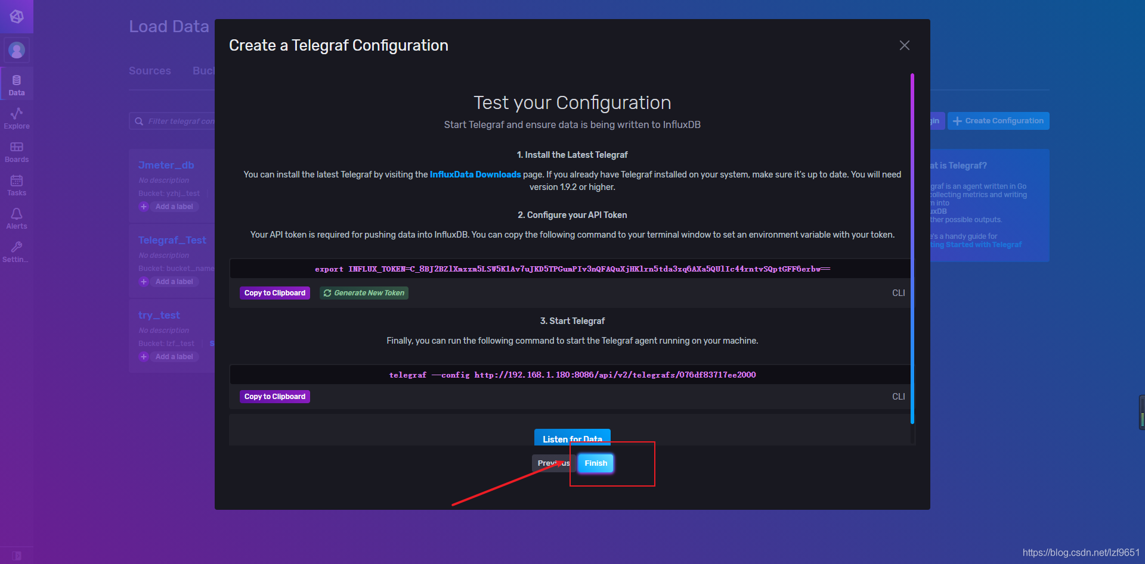Click the InfluxDB logo icon in the sidebar
1145x564 pixels.
17,16
